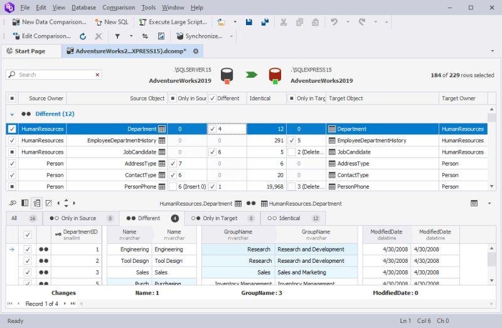Viewport: 502px width, 328px height.
Task: Click the Stop comparison X icon
Action: click(x=99, y=36)
